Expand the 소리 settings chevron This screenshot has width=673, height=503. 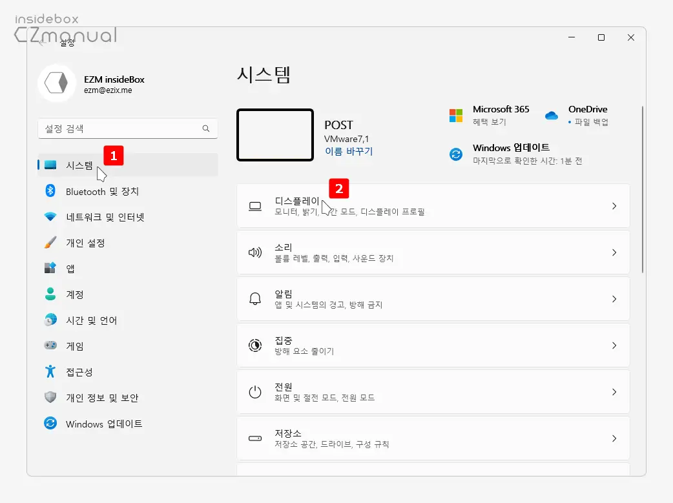click(x=614, y=252)
